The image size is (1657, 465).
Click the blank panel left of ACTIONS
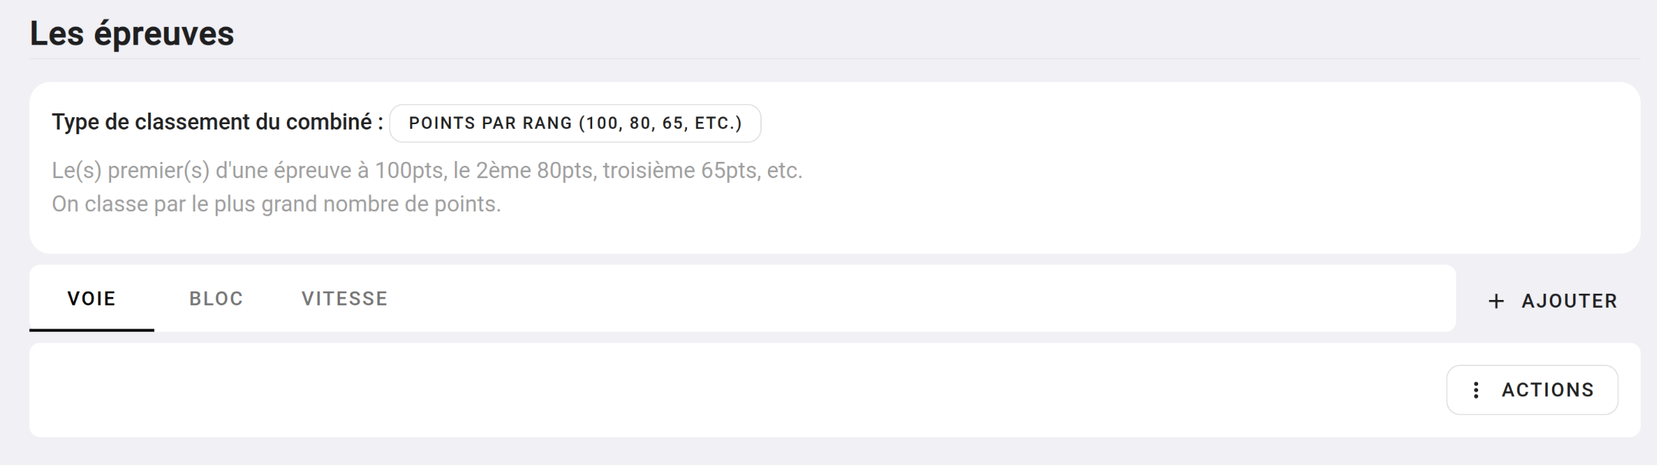(694, 390)
